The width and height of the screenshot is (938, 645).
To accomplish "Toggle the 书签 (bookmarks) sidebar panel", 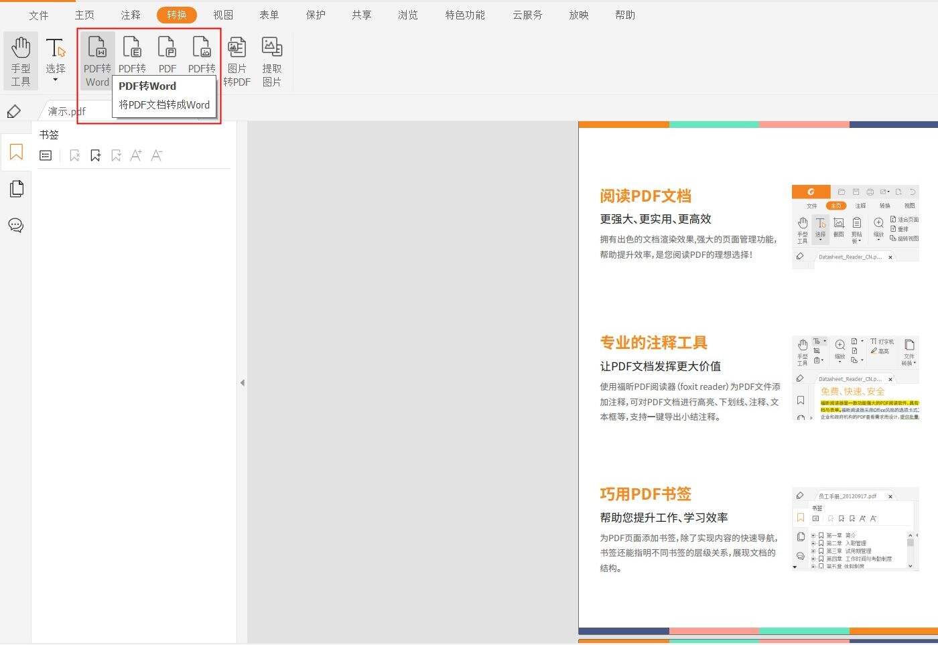I will 16,152.
